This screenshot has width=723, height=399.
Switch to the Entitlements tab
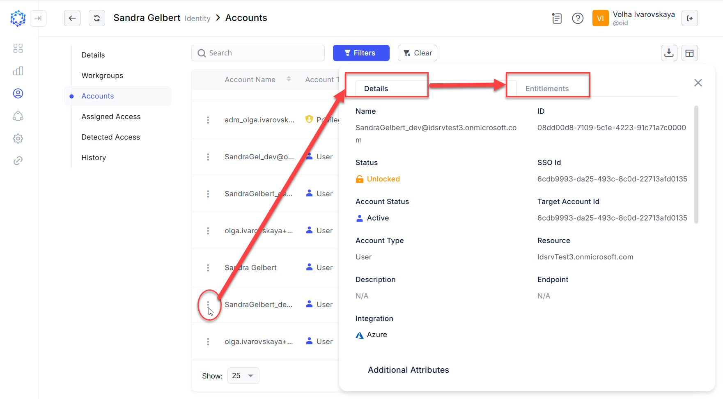[x=547, y=89]
